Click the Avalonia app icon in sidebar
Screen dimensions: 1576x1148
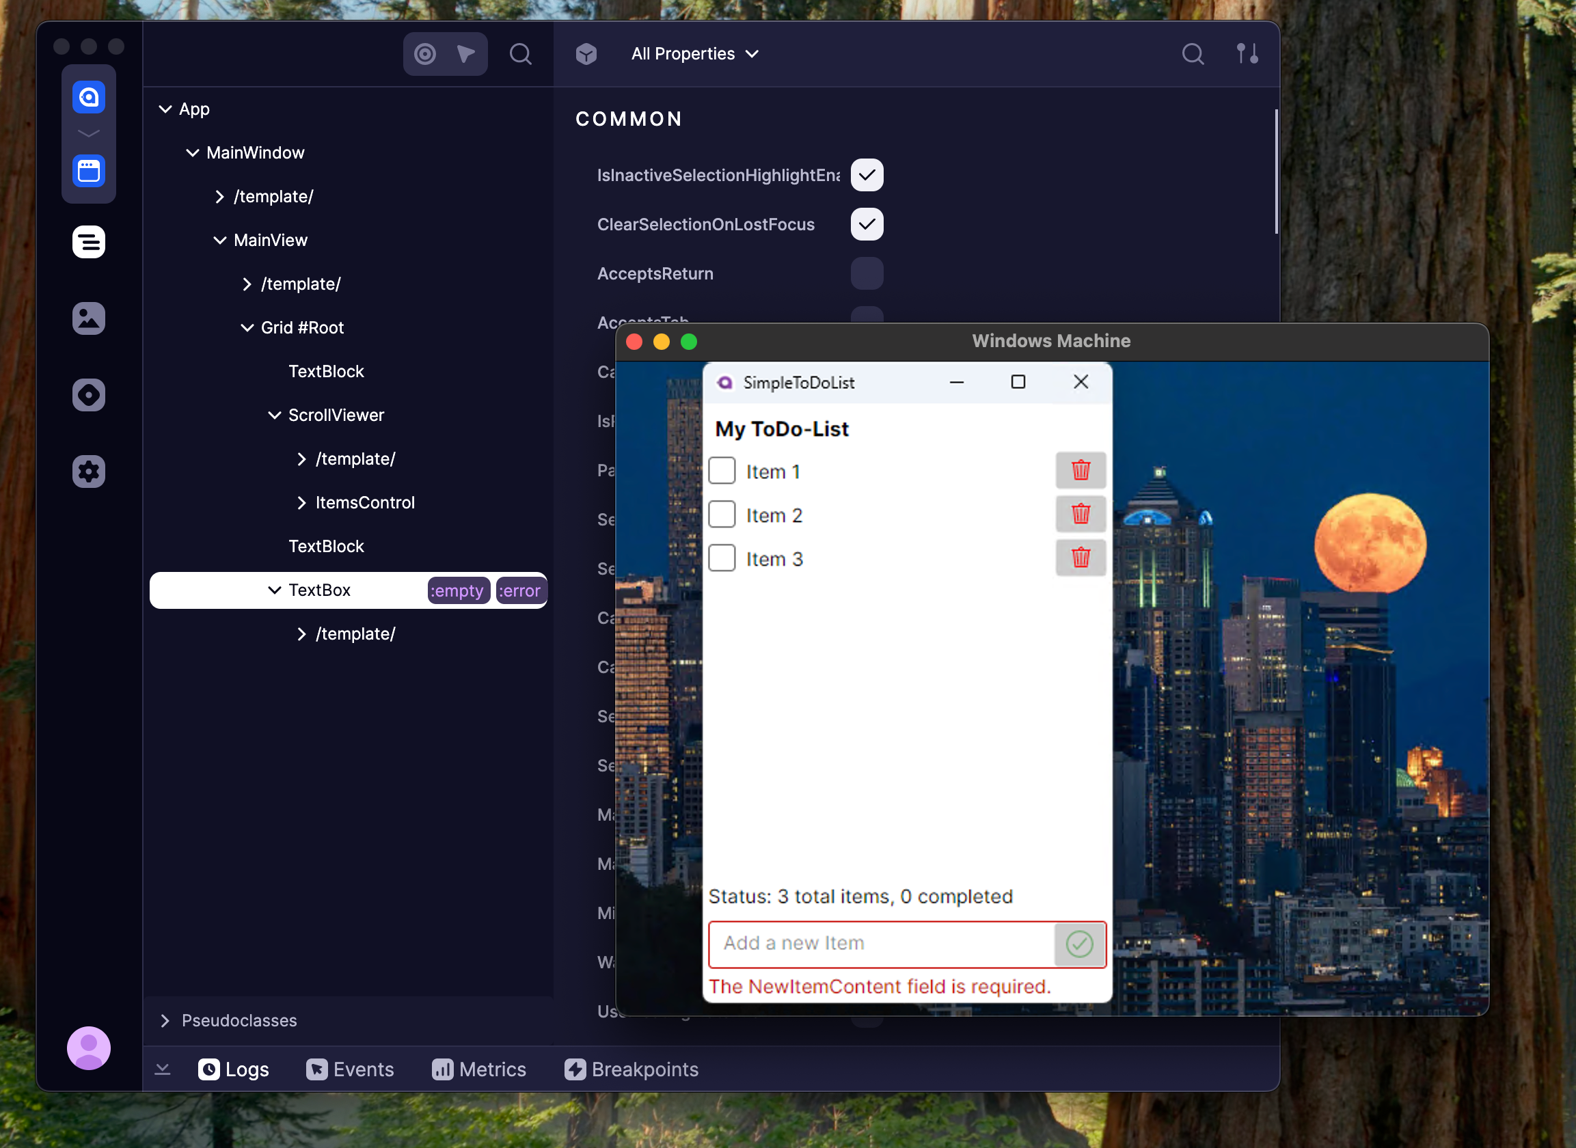coord(88,96)
